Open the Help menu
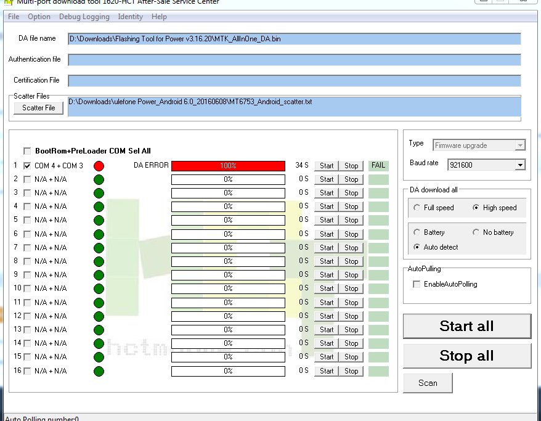The width and height of the screenshot is (541, 421). click(x=159, y=17)
